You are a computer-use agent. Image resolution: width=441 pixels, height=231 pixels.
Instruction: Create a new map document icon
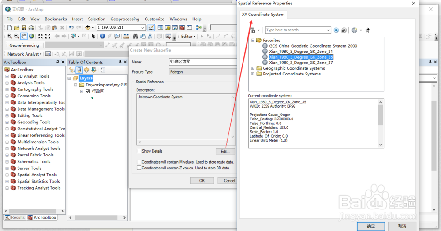tap(10, 27)
